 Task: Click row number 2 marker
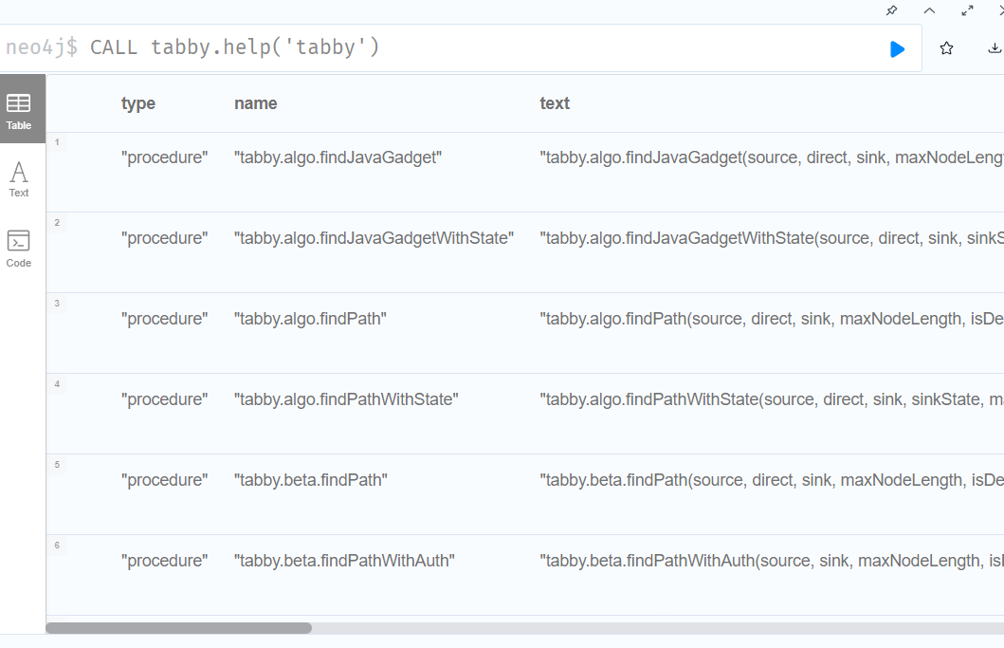(x=57, y=223)
